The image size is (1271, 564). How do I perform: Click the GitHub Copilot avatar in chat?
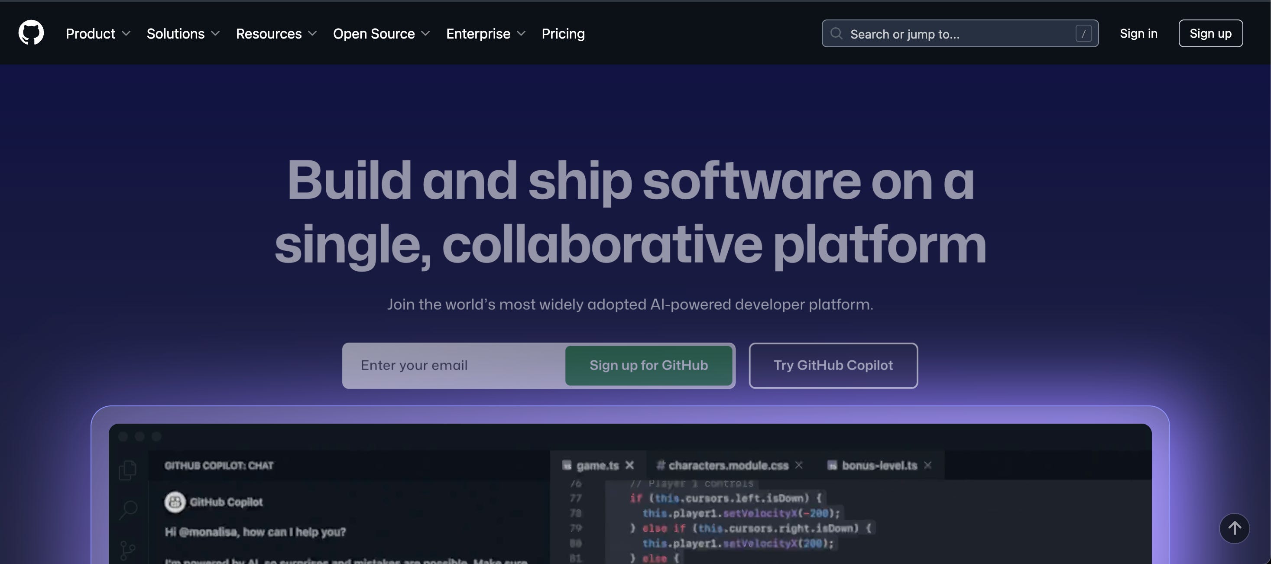tap(175, 502)
